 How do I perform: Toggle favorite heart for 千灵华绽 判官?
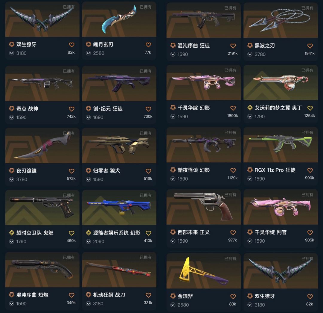(x=310, y=232)
